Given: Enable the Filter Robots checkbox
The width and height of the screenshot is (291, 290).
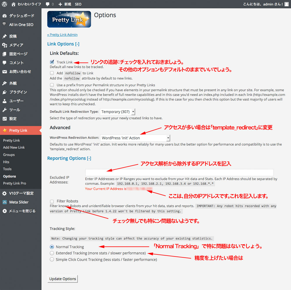Looking at the screenshot, I should tap(52, 201).
